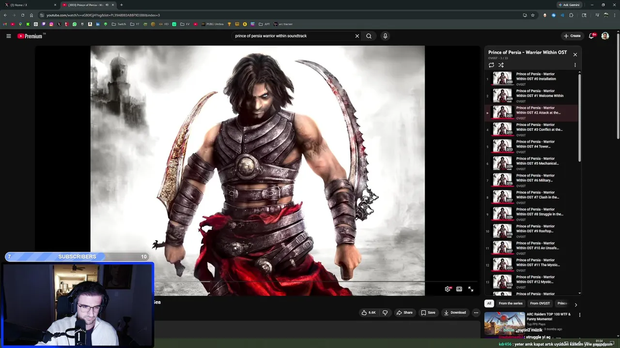Open YouTube notifications bell
Image resolution: width=620 pixels, height=348 pixels.
(591, 36)
